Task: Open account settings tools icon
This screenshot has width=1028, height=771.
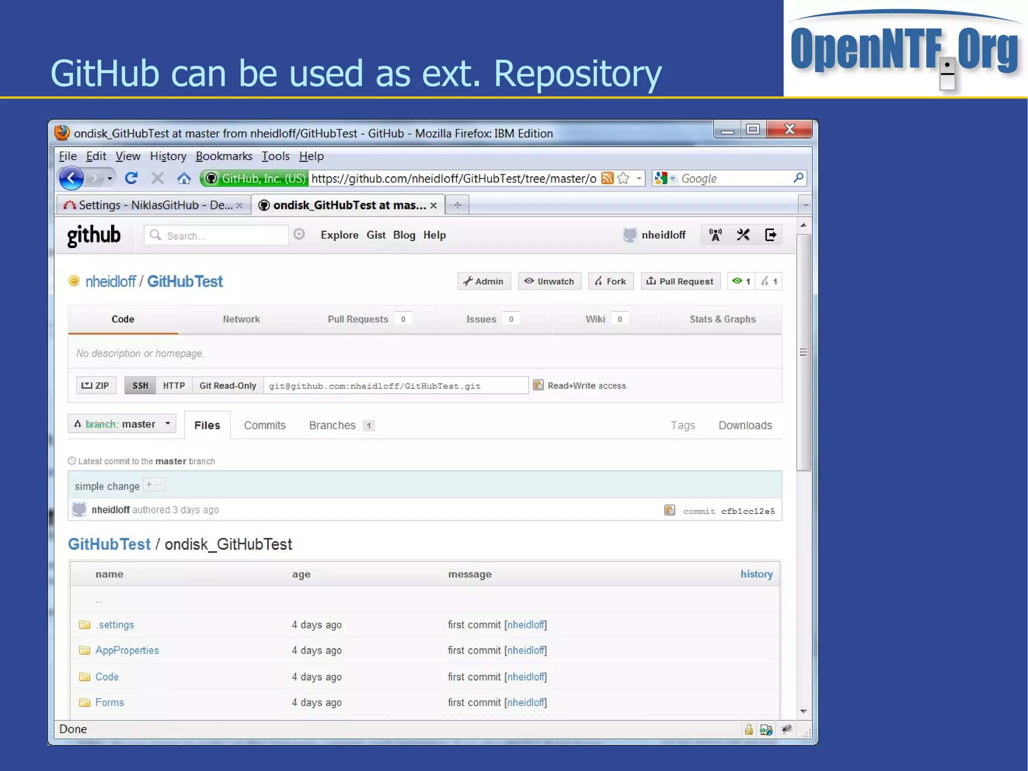Action: pos(743,235)
